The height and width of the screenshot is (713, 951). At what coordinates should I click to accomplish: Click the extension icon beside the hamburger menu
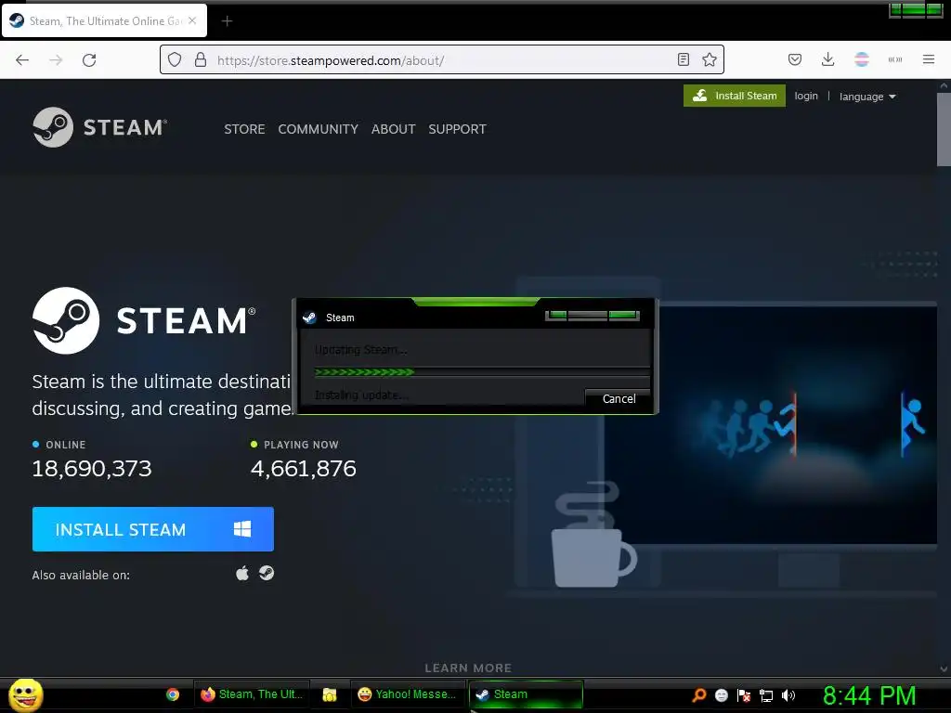point(894,59)
